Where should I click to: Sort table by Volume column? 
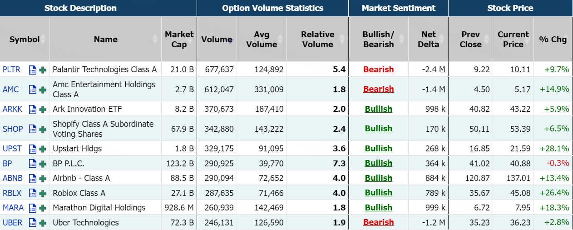click(217, 40)
